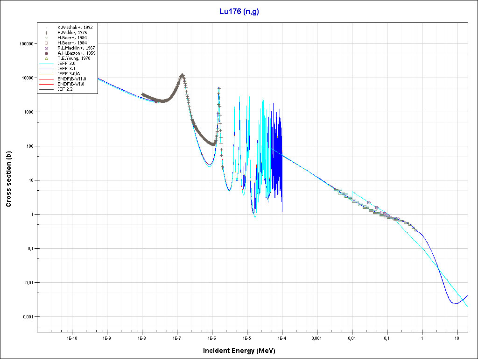Select the filled dot marker for A.H.Baston+, 1959
Viewport: 478px width, 359px height.
(47, 53)
